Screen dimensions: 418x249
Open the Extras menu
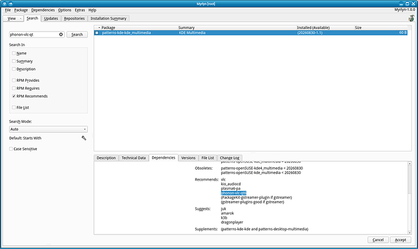(80, 10)
